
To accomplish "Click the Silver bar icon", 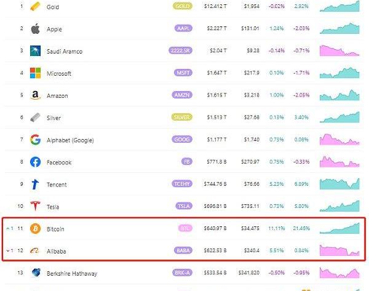I will pyautogui.click(x=35, y=118).
